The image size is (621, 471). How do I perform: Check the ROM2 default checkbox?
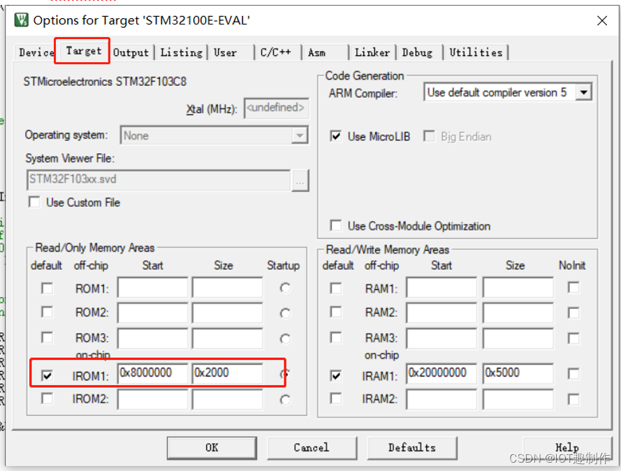pyautogui.click(x=47, y=312)
